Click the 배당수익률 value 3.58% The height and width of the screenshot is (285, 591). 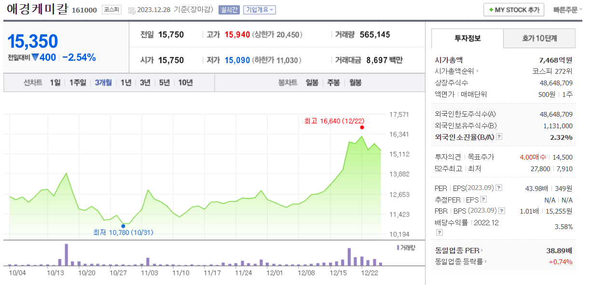click(x=564, y=227)
